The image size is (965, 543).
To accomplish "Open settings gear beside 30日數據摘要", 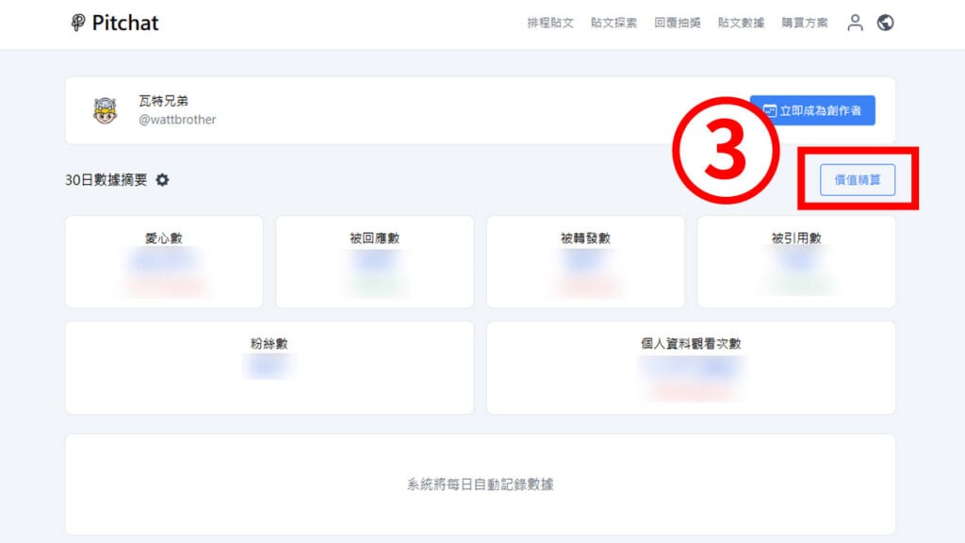I will pos(162,180).
